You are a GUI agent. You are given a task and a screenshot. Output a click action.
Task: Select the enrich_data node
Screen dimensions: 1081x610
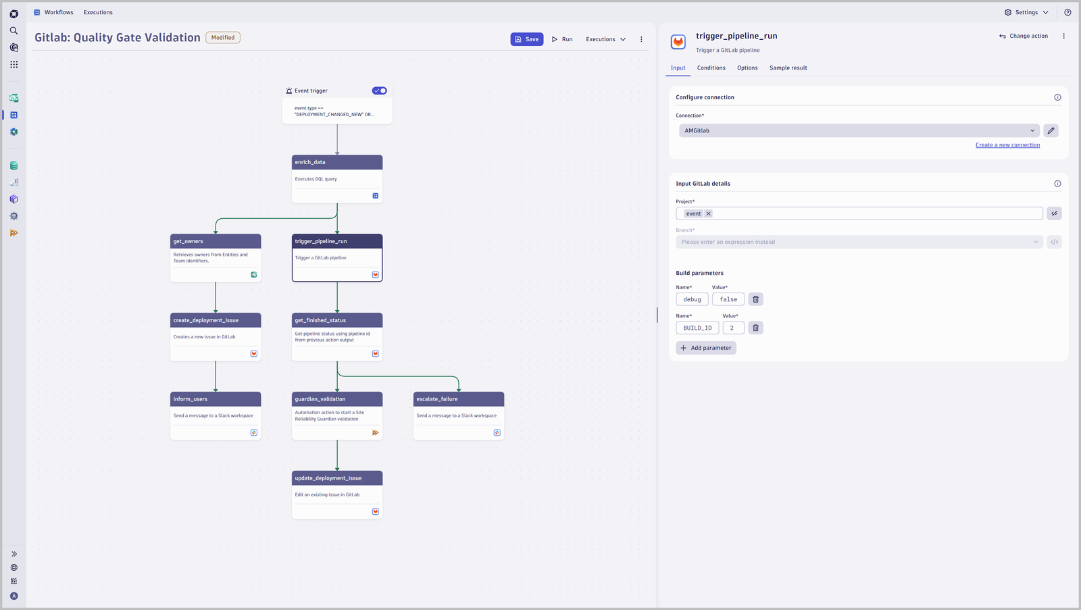click(x=337, y=179)
